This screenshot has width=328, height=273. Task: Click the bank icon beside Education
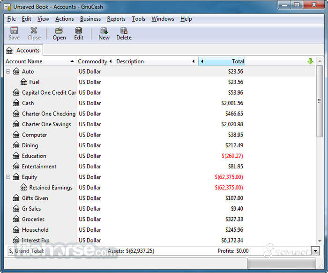pos(16,156)
